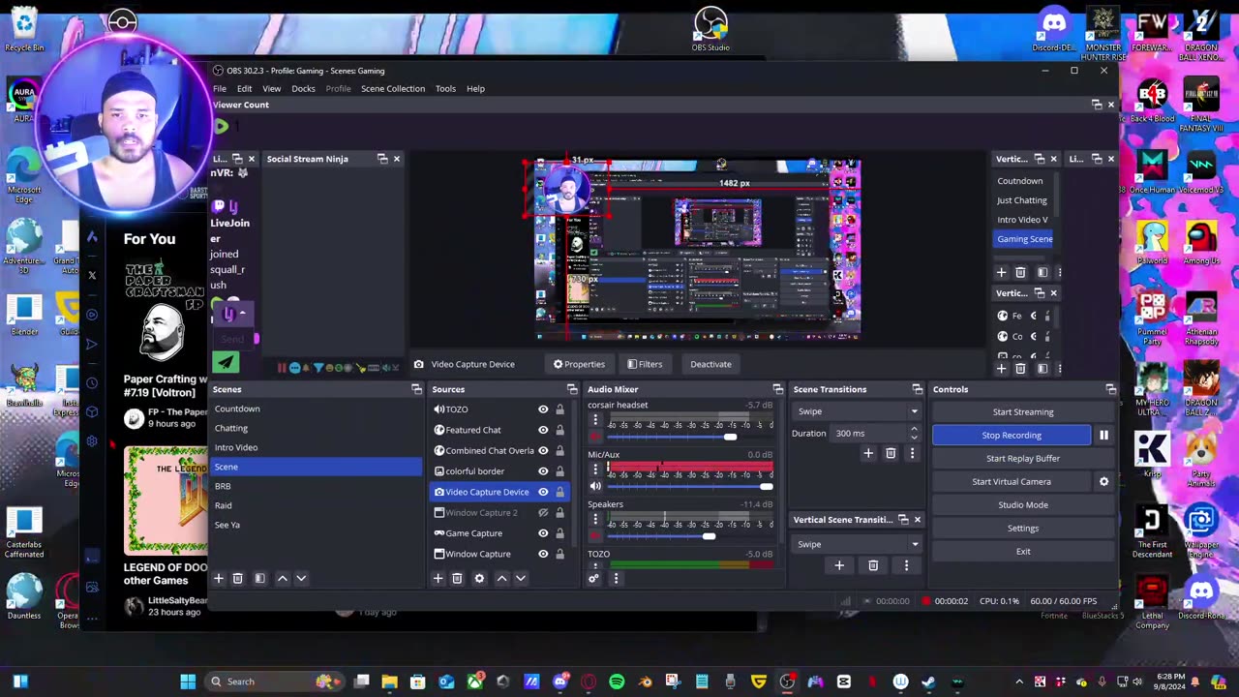Enable Studio Mode
Viewport: 1239px width, 697px height.
coord(1023,504)
